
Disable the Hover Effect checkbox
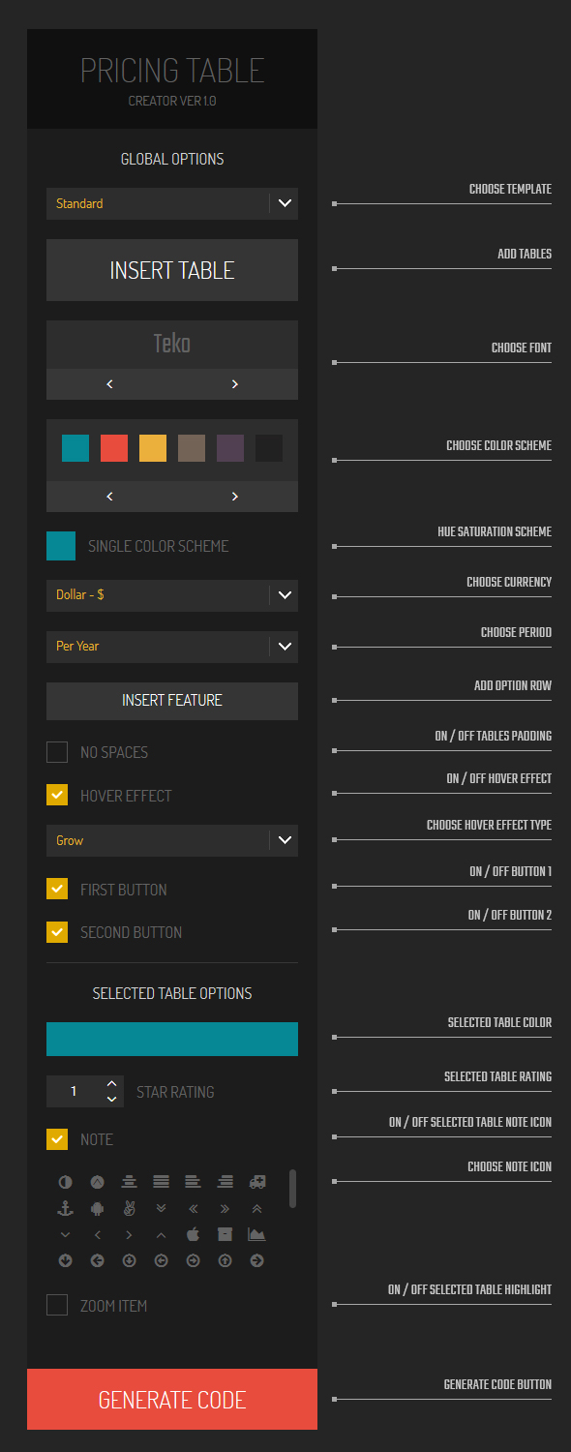[x=57, y=796]
